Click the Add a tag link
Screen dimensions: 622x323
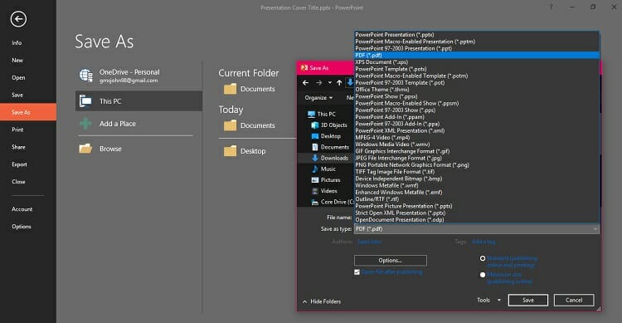(484, 242)
